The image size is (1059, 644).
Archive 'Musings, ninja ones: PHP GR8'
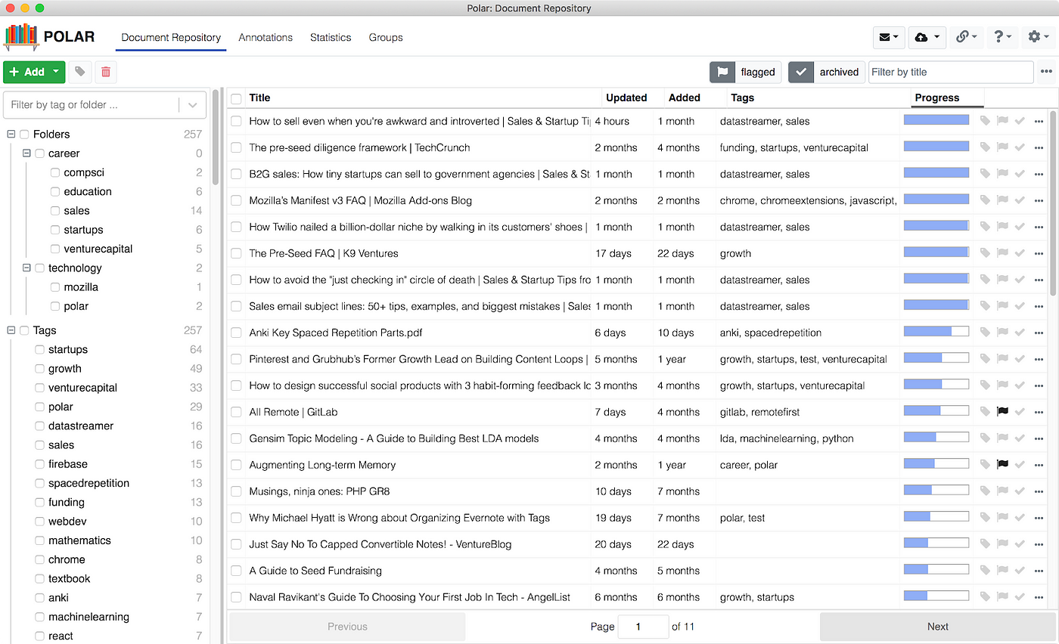click(1020, 491)
